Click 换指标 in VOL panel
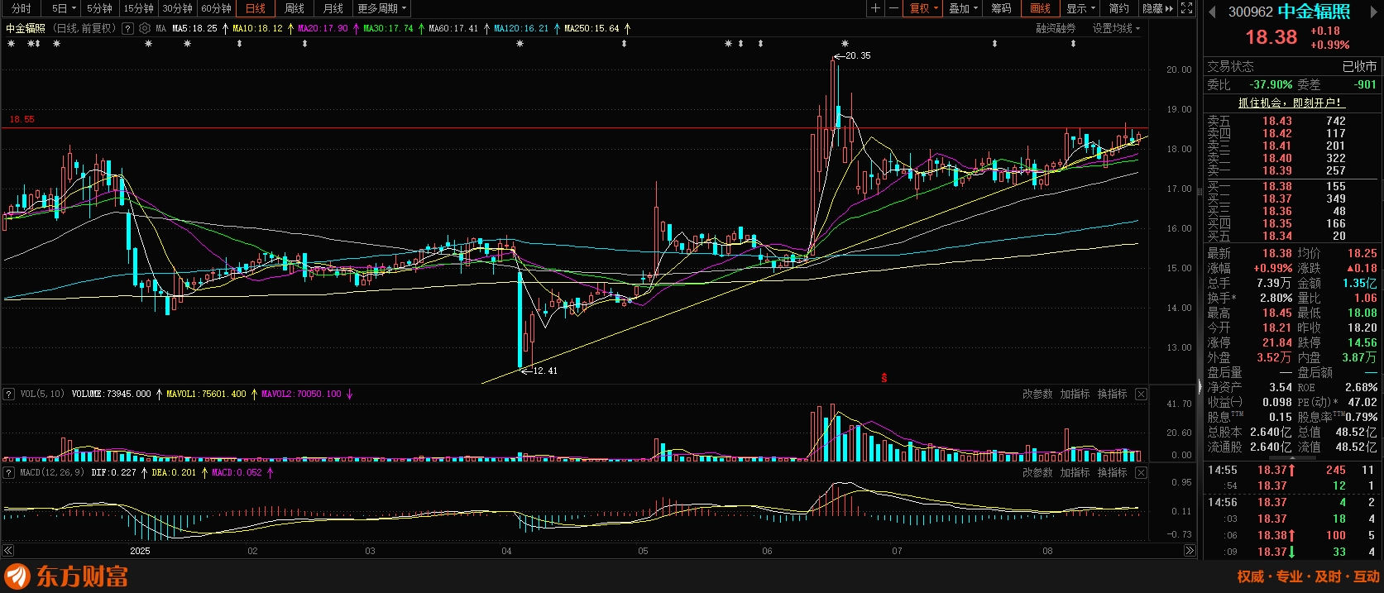This screenshot has height=593, width=1384. tap(1112, 394)
